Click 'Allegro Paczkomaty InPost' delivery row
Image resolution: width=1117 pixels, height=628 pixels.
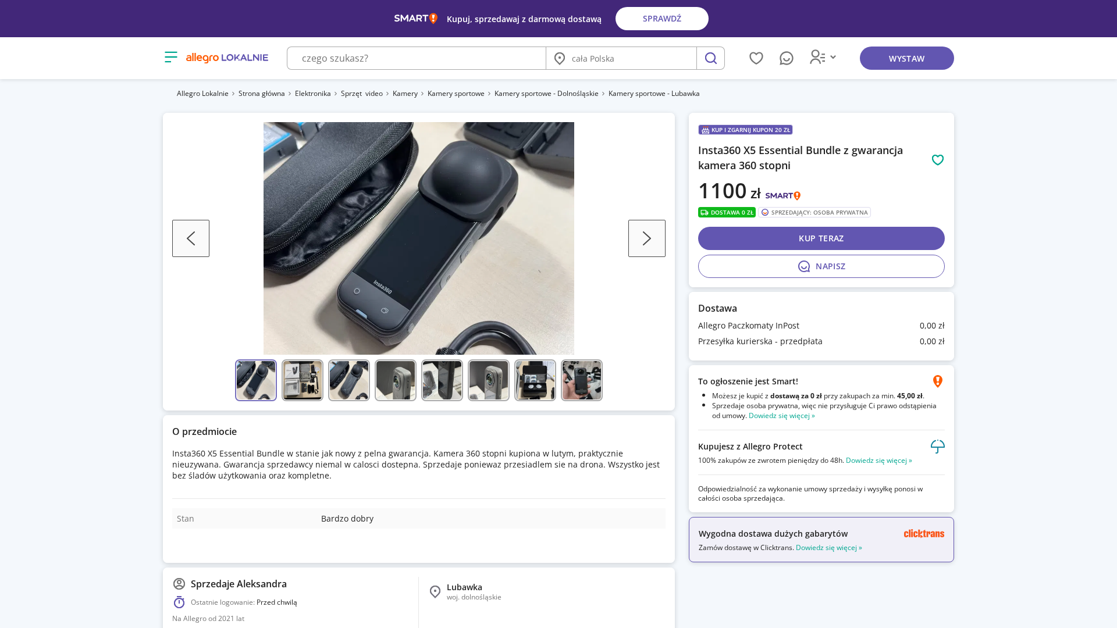pos(821,326)
